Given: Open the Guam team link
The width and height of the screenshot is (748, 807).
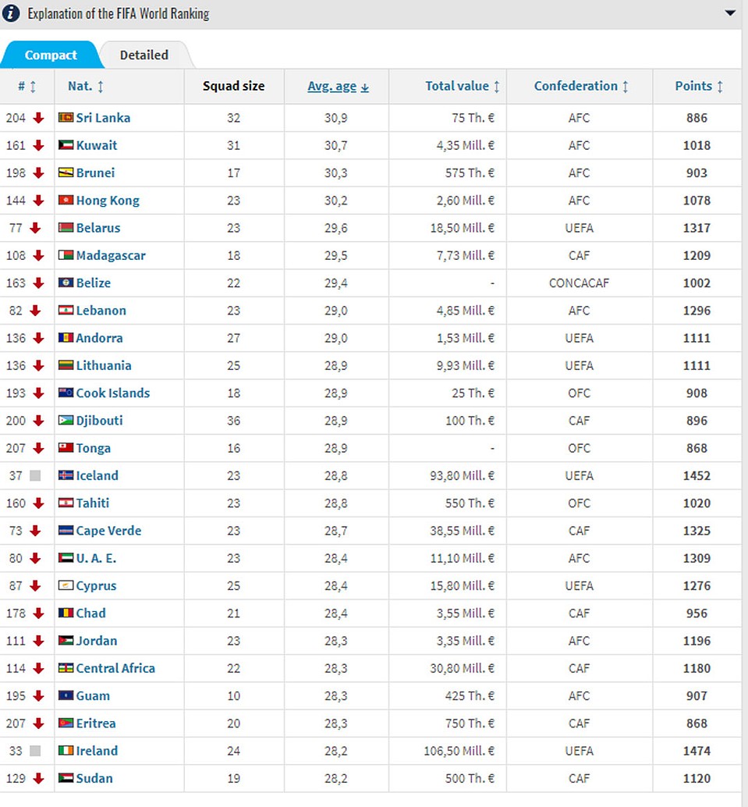Looking at the screenshot, I should (93, 696).
